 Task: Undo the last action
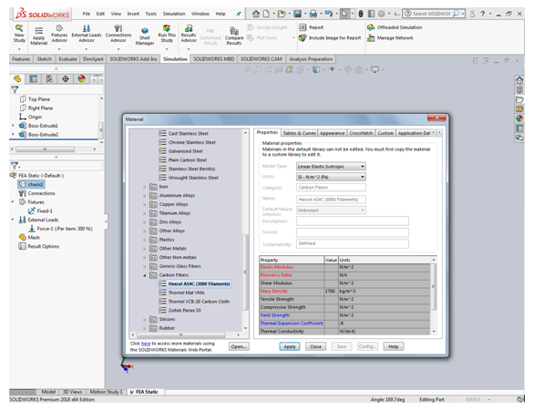(x=328, y=14)
